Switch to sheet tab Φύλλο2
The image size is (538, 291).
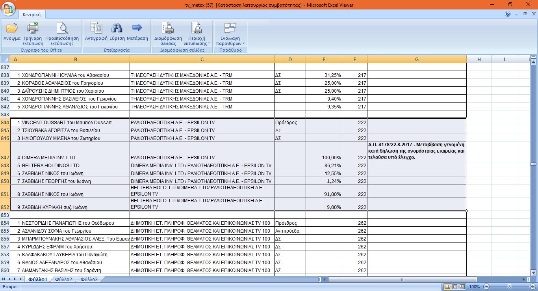pyautogui.click(x=63, y=279)
